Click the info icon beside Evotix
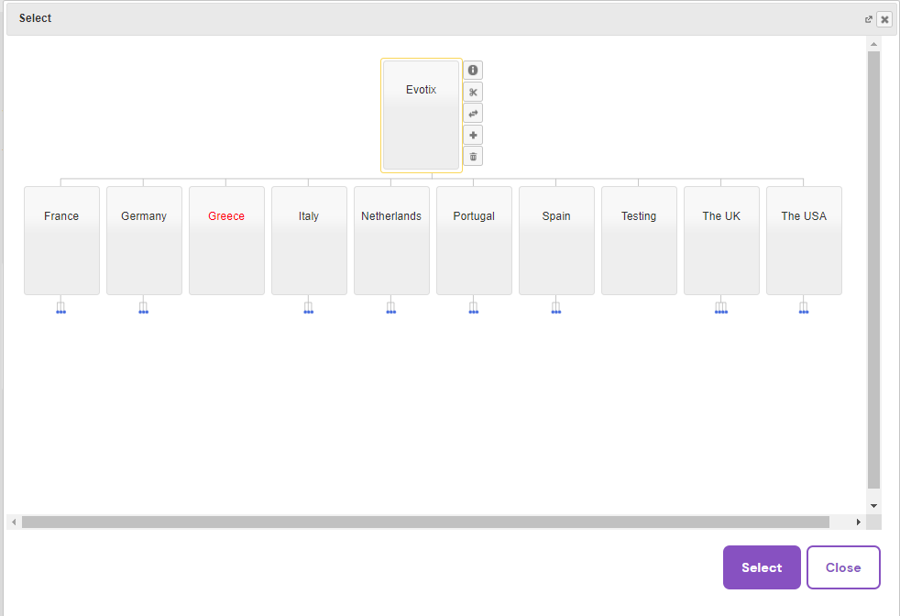Viewport: 900px width, 616px height. pos(473,71)
